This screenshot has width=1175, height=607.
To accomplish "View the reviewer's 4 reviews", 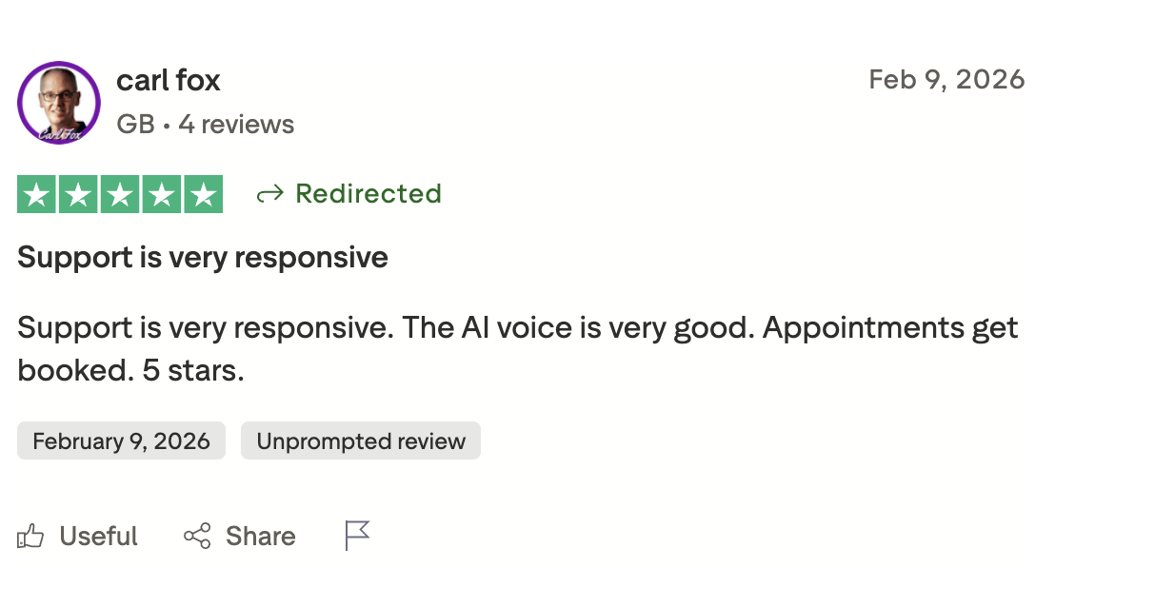I will (x=236, y=125).
